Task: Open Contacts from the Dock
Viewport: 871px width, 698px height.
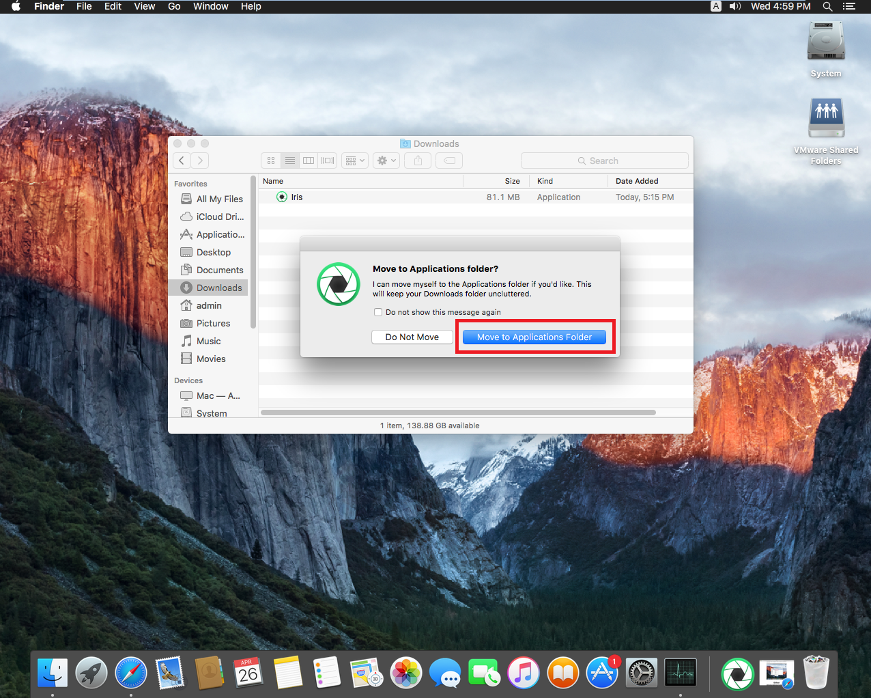Action: (x=210, y=673)
